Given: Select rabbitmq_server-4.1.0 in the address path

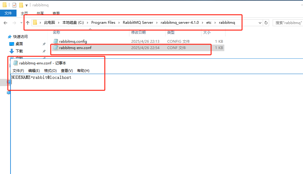Looking at the screenshot, I should pyautogui.click(x=180, y=23).
